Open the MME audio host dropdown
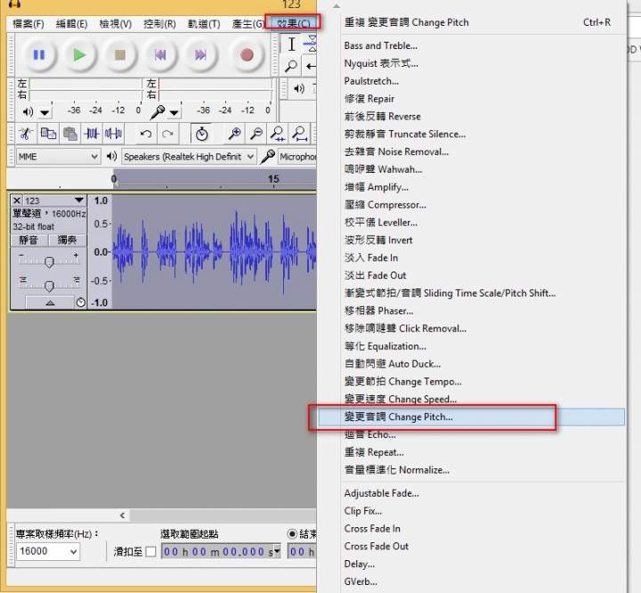 coord(58,157)
